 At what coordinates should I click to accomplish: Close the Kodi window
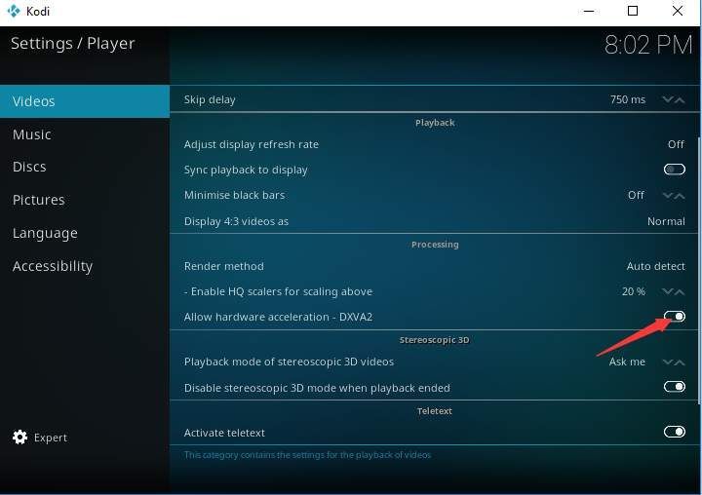point(678,11)
